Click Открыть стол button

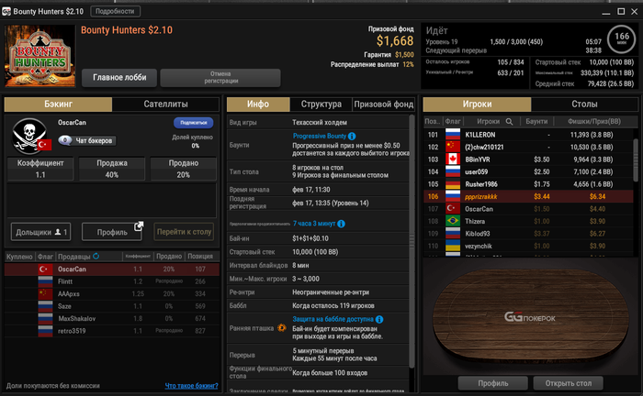coord(568,383)
